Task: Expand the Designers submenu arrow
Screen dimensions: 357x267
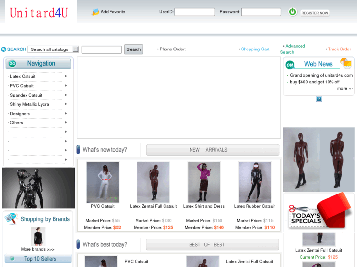Action: pos(66,113)
